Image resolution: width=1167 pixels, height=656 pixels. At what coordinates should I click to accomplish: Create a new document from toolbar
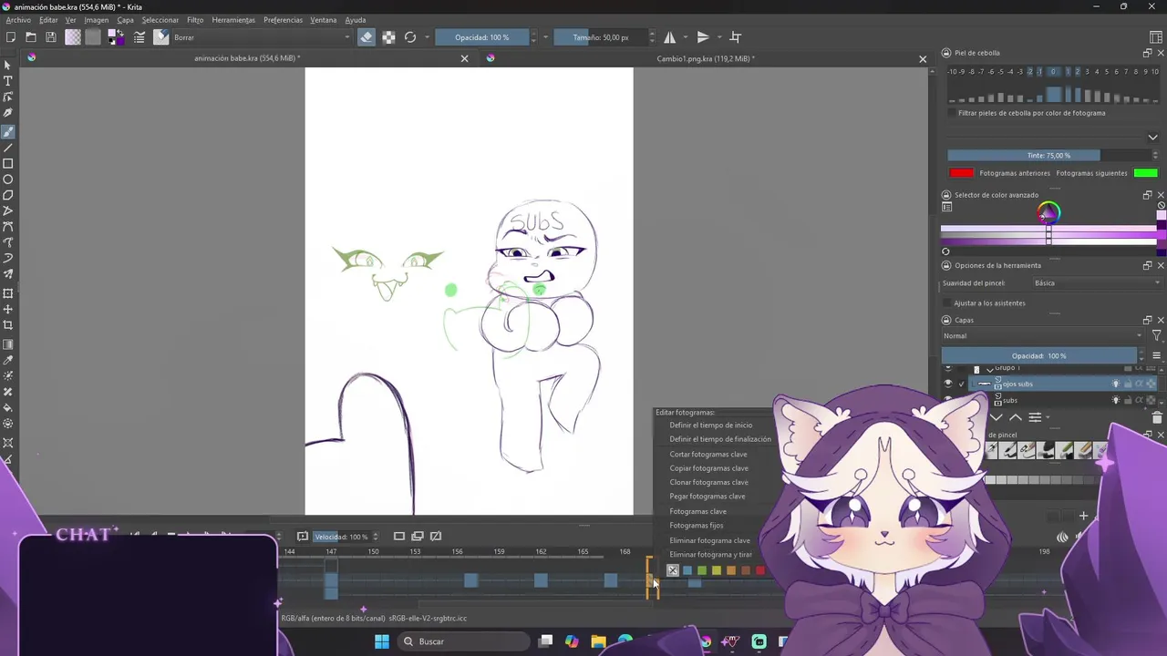click(x=11, y=37)
